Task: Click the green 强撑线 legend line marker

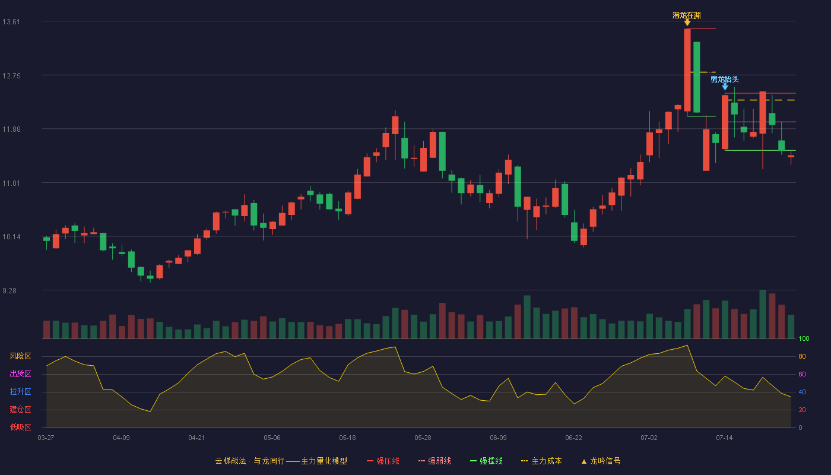Action: click(x=473, y=461)
